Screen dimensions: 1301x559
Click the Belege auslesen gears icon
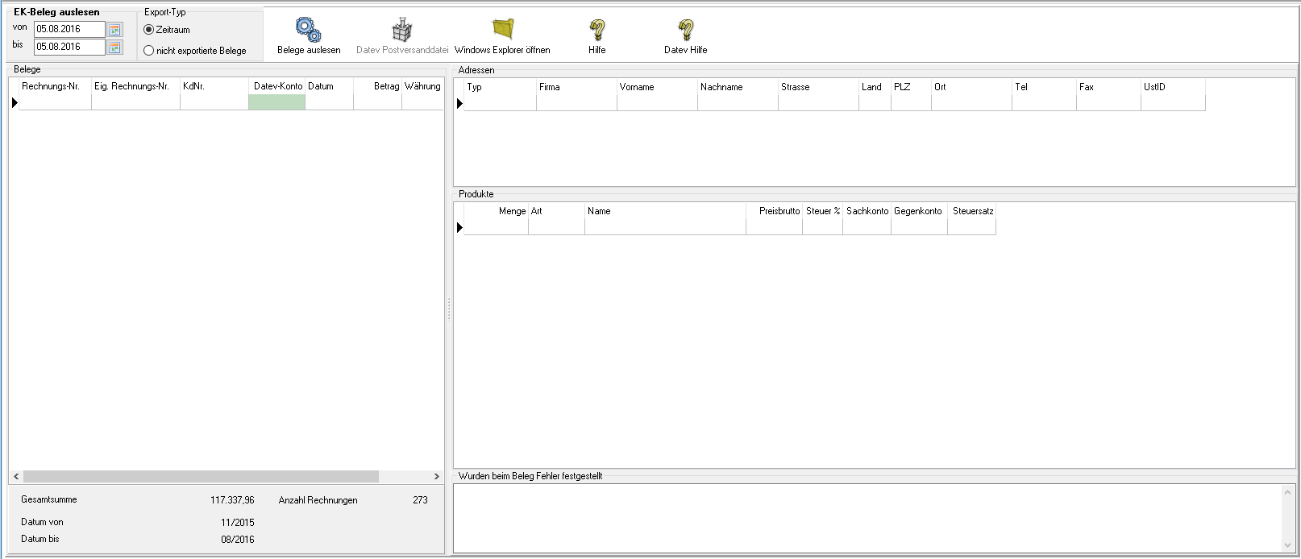pyautogui.click(x=308, y=31)
